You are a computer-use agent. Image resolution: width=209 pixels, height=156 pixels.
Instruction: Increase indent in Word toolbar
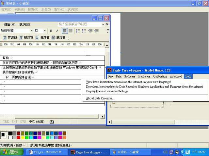tap(97, 31)
